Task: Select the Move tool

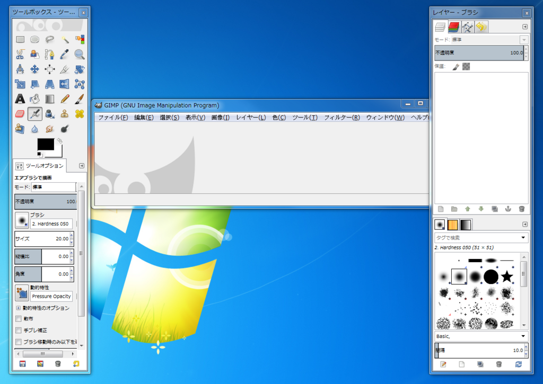Action: (x=34, y=69)
